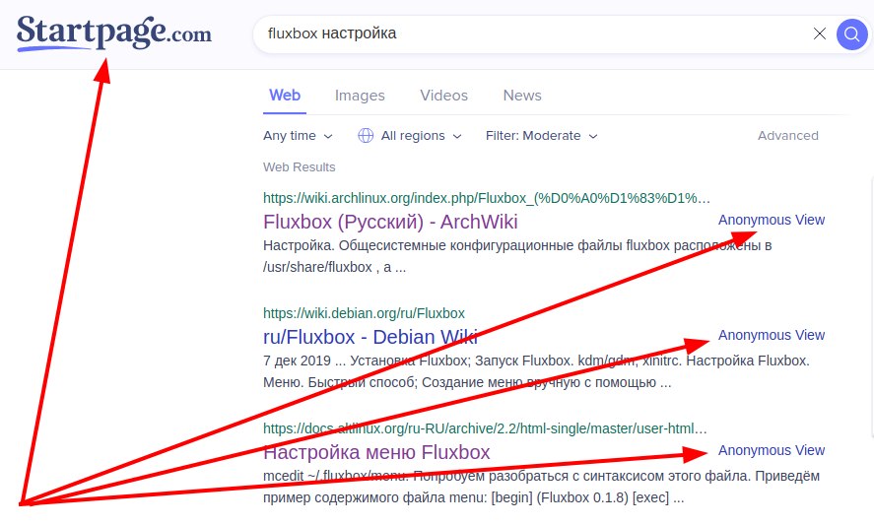Open the News tab
The image size is (874, 525).
[x=522, y=96]
